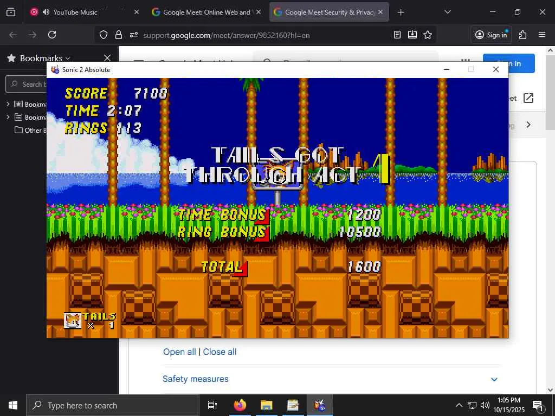The height and width of the screenshot is (416, 555).
Task: Open the Notepad taskbar icon
Action: [293, 405]
